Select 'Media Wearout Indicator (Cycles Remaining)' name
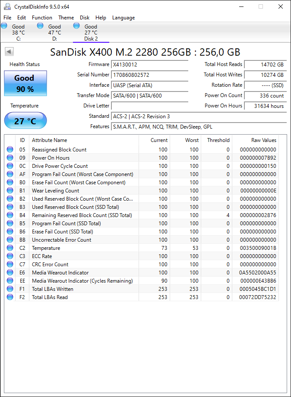291x397 pixels. (x=82, y=280)
